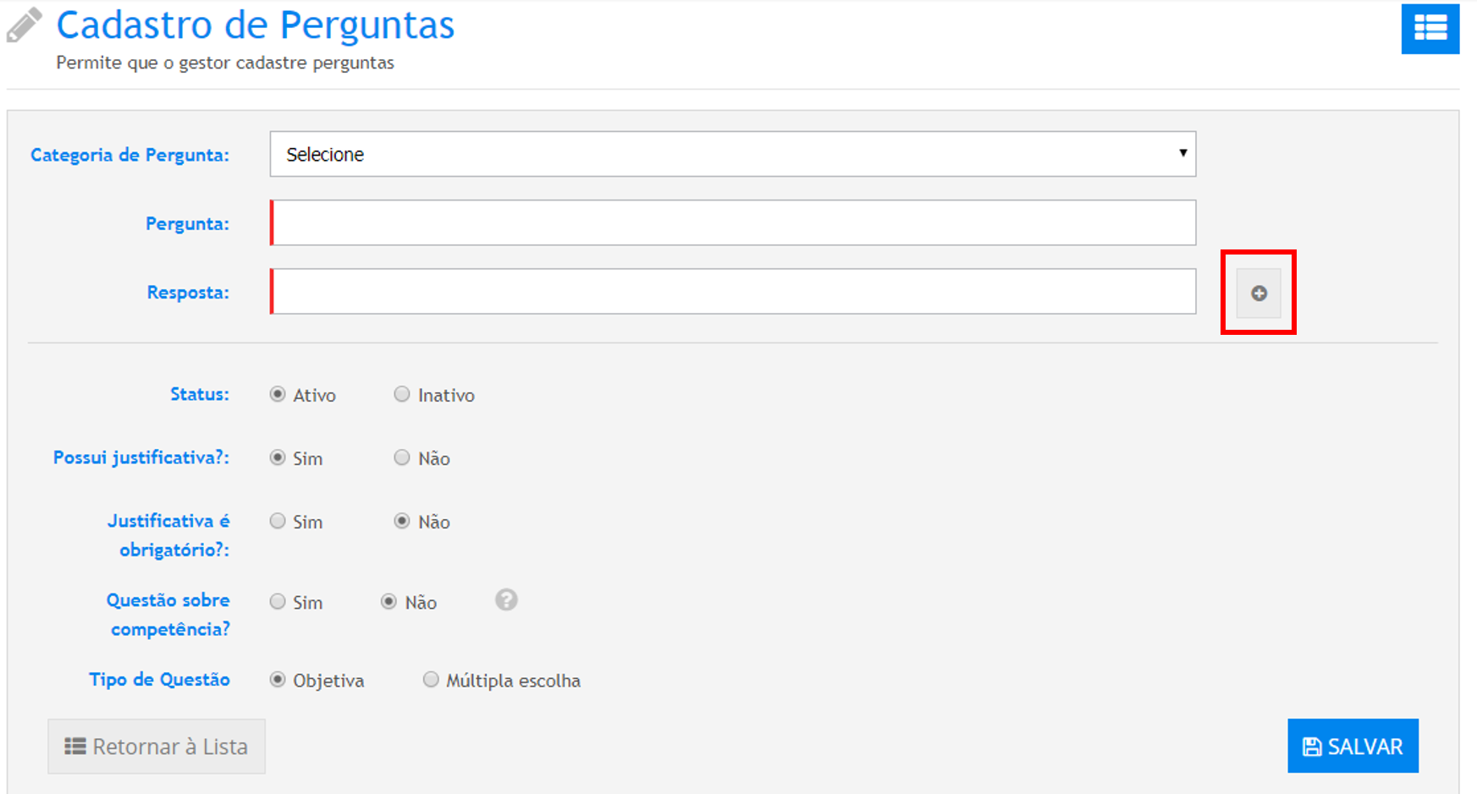Select Inativo status radio button

[402, 395]
